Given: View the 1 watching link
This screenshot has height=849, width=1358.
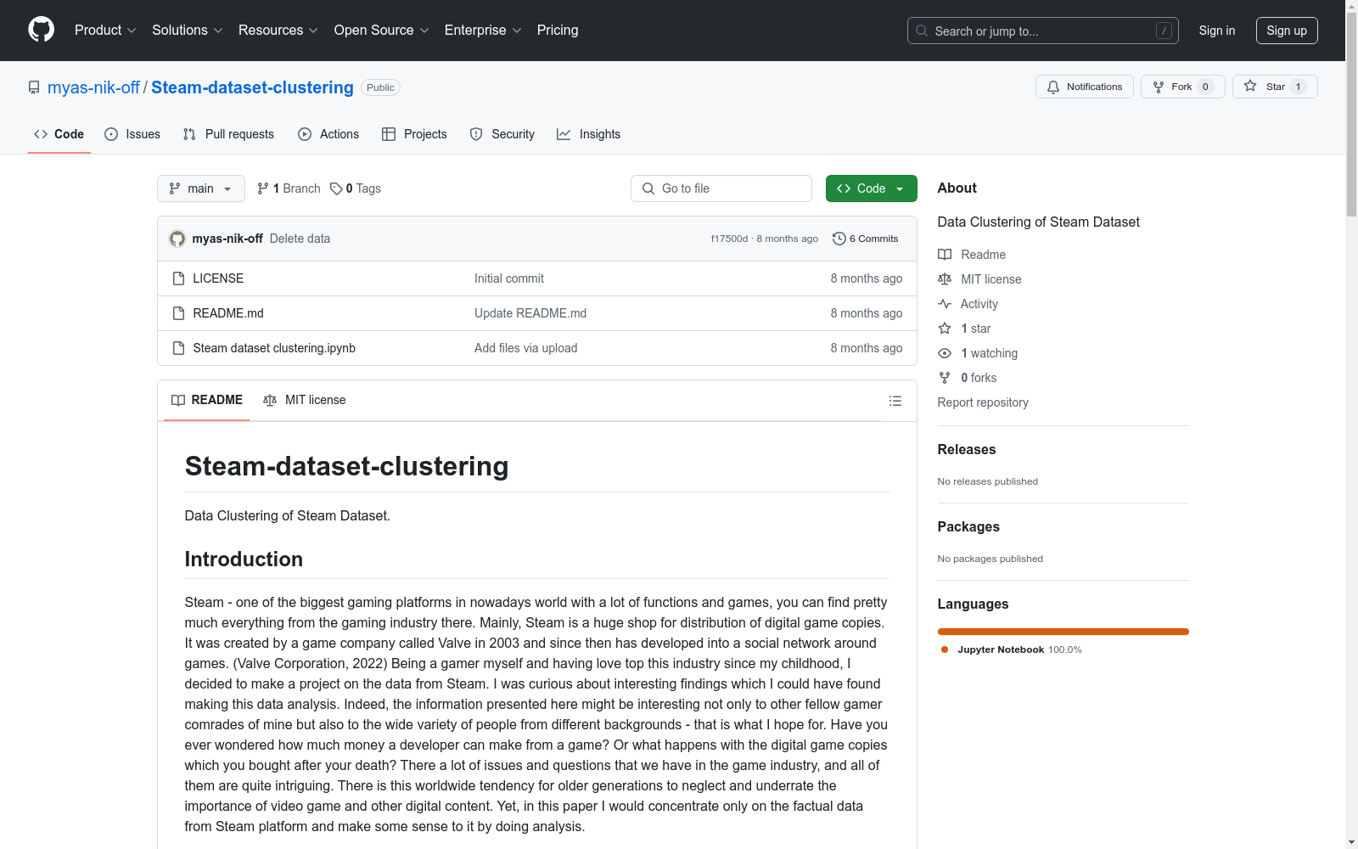Looking at the screenshot, I should point(978,353).
